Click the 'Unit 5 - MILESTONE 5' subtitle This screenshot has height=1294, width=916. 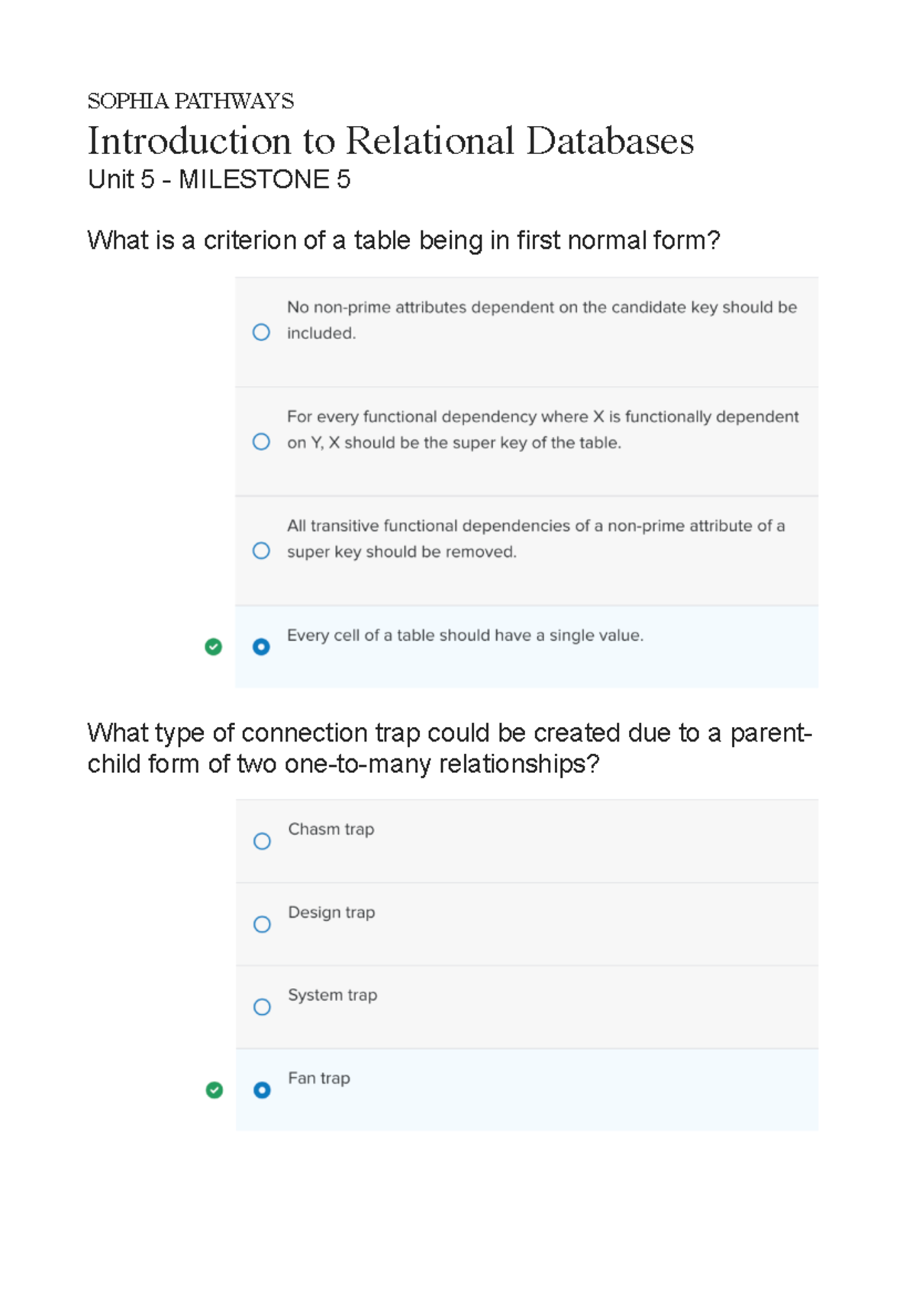(219, 180)
